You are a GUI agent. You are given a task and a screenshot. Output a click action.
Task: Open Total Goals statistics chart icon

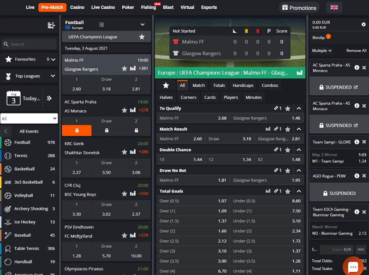(x=268, y=191)
